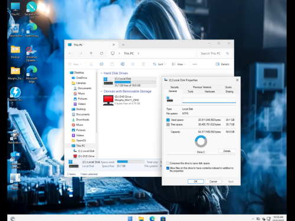Click OK in Local Disk Properties
This screenshot has height=221, width=295.
196,182
